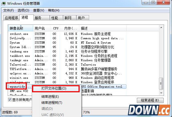Select the urlproc.ex... process row
Screen dimensions: 172x117
coord(67,73)
